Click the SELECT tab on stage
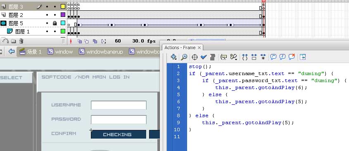Image resolution: width=349 pixels, height=151 pixels. click(x=16, y=78)
